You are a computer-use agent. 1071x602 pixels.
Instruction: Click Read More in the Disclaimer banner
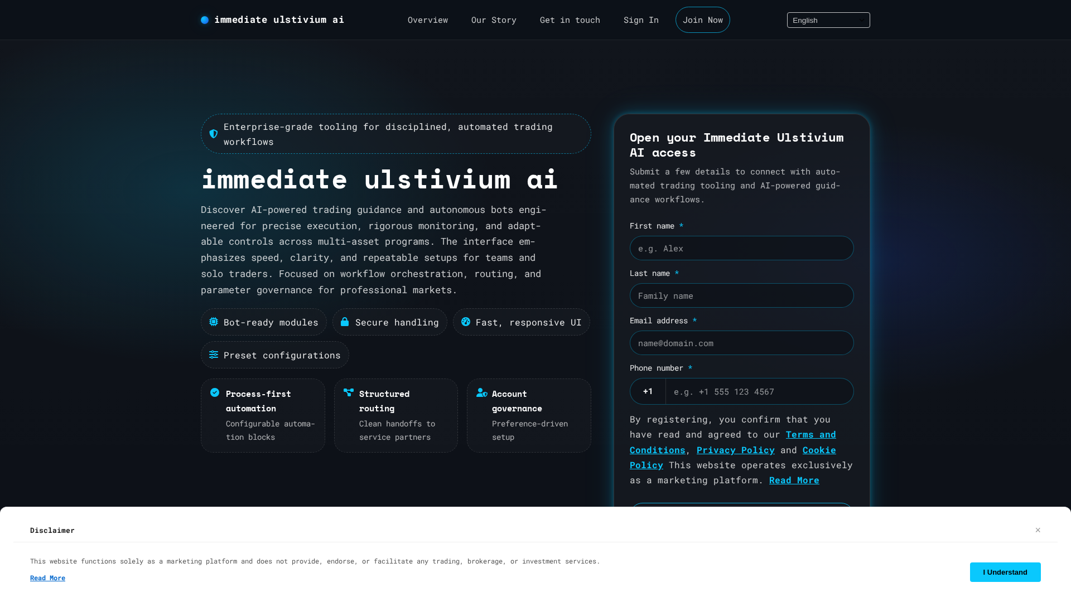tap(47, 578)
